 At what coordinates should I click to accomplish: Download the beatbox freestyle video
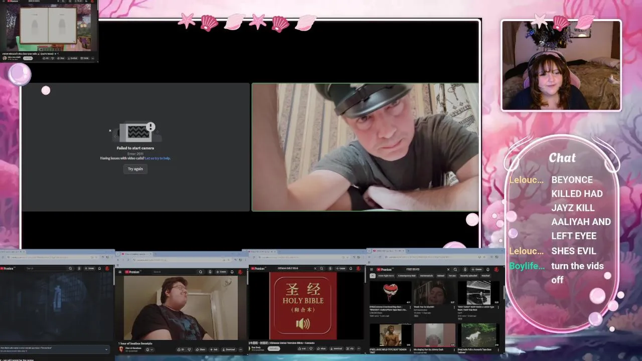[x=229, y=349]
